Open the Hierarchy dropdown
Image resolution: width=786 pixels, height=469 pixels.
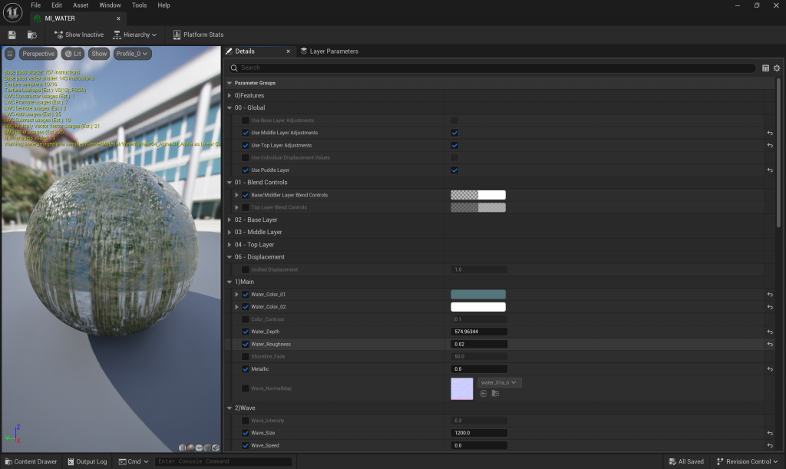tap(135, 35)
